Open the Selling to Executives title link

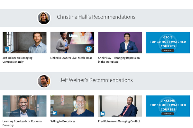(x=63, y=121)
